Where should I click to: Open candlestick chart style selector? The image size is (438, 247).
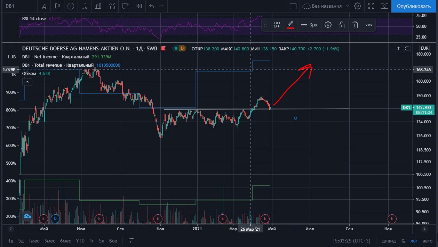pos(57,6)
